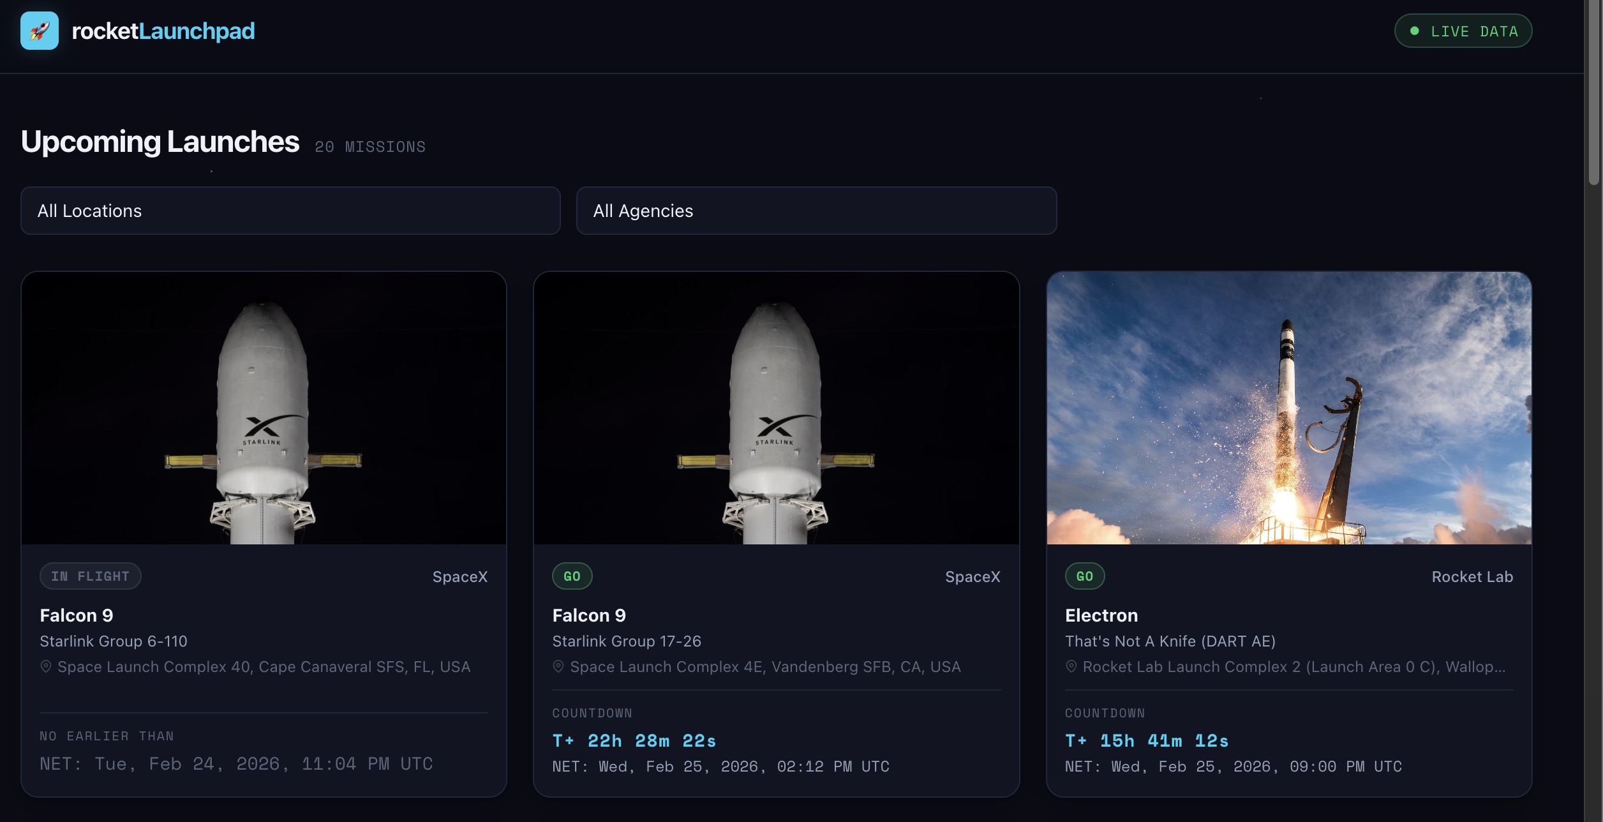Click the GO badge on the Electron mission

(x=1085, y=576)
